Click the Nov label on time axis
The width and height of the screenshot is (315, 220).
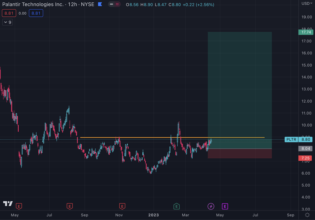coord(119,215)
